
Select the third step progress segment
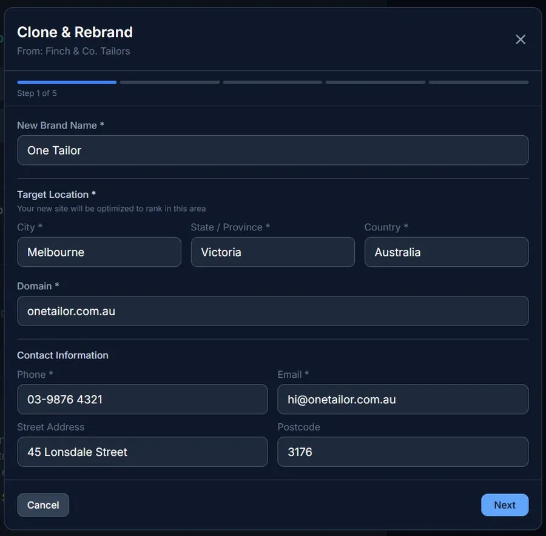pos(272,82)
